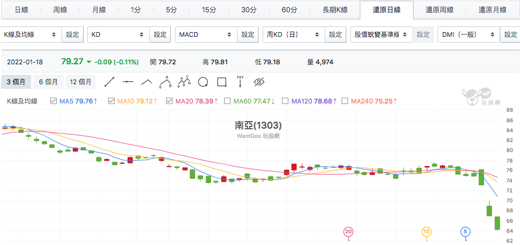Click the 南亞(1303) chart title
Image resolution: width=520 pixels, height=245 pixels.
(x=258, y=125)
